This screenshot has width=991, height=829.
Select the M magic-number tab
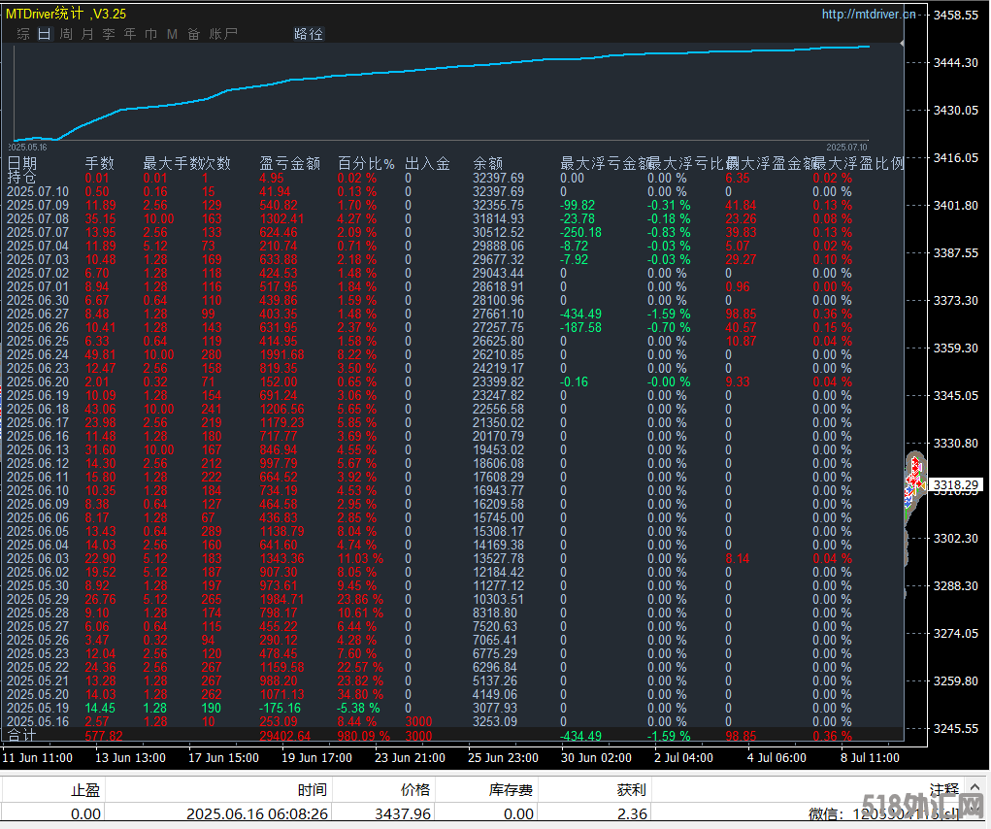click(172, 33)
